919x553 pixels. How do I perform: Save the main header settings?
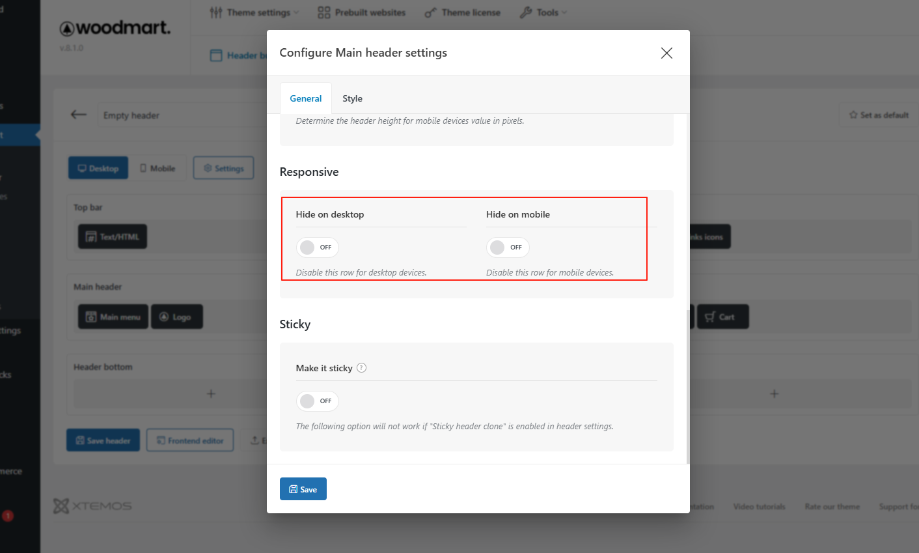303,489
